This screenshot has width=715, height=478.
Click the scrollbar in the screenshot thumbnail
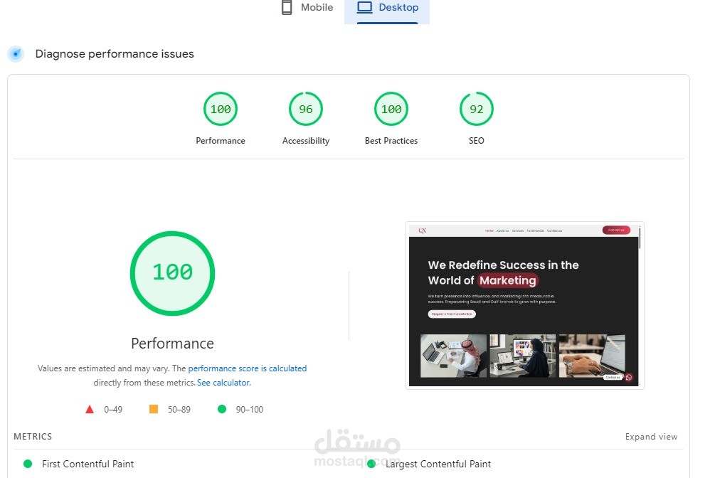(640, 238)
